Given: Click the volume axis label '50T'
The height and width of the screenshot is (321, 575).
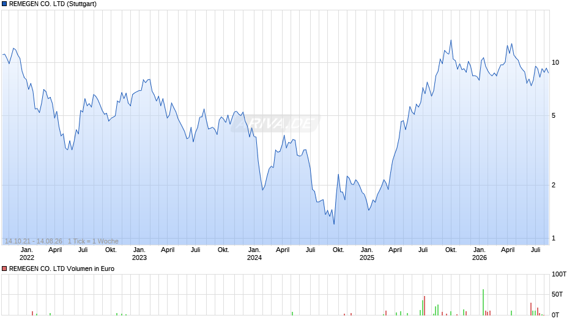Looking at the screenshot, I should [557, 294].
